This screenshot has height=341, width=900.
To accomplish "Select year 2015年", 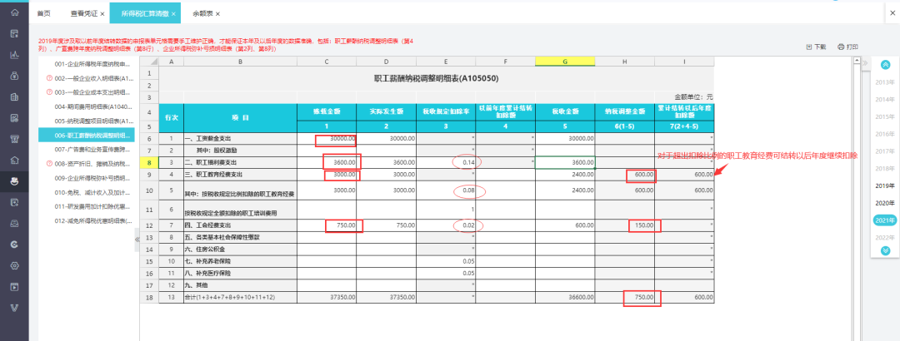I will pyautogui.click(x=885, y=117).
